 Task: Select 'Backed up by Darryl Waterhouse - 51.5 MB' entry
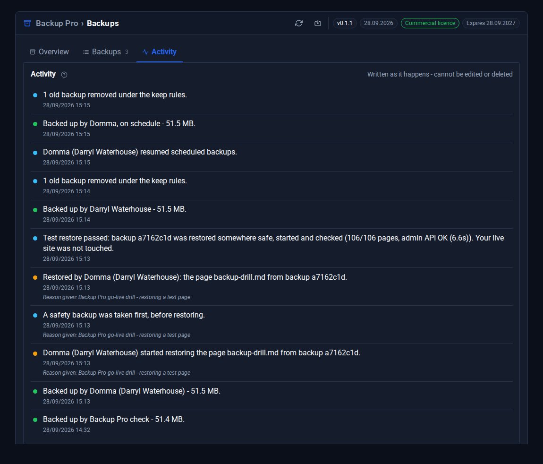coord(271,214)
